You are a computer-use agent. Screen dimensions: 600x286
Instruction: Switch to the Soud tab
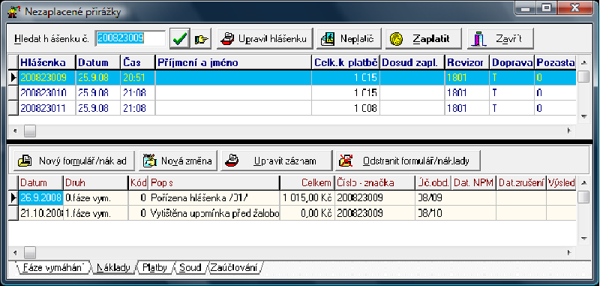[x=190, y=268]
